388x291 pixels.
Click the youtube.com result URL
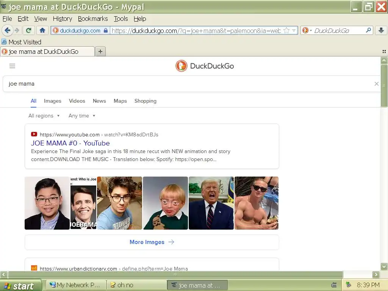pyautogui.click(x=99, y=135)
